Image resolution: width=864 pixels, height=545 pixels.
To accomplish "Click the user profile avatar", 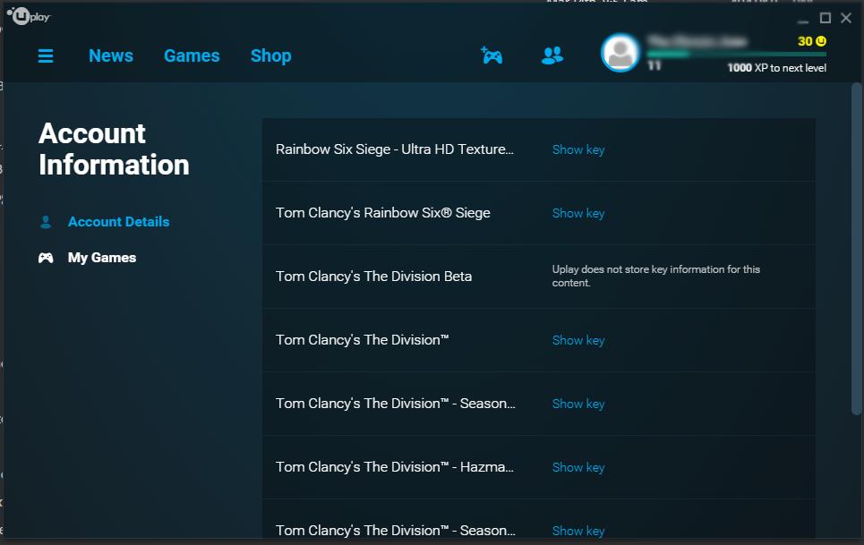I will [620, 53].
